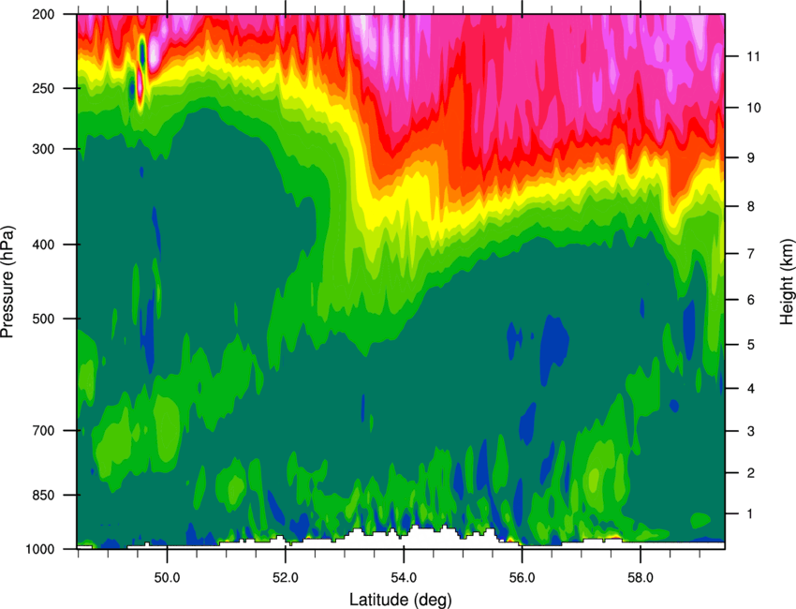The image size is (796, 609).
Task: Select the 850 pressure tick label
Action: click(x=43, y=495)
